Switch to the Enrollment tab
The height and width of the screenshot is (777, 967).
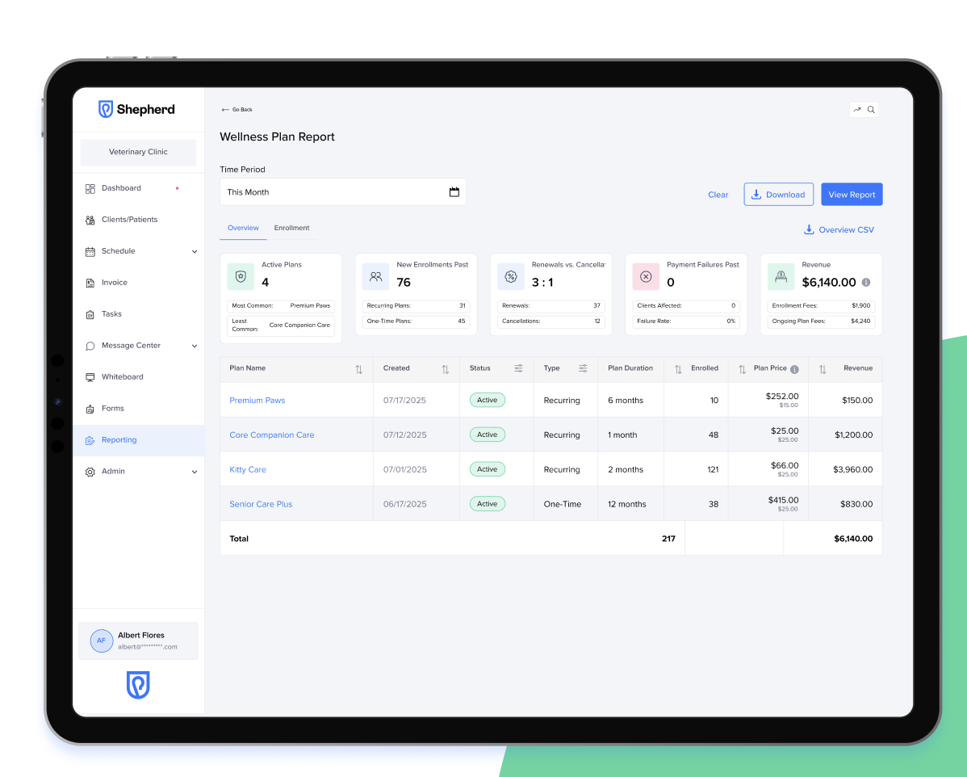pyautogui.click(x=291, y=228)
